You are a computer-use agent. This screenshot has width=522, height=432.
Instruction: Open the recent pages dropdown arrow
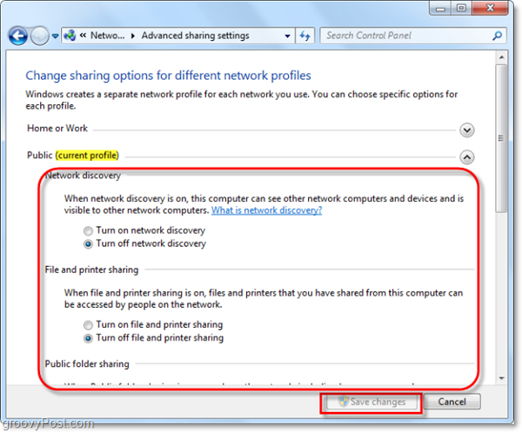point(56,36)
